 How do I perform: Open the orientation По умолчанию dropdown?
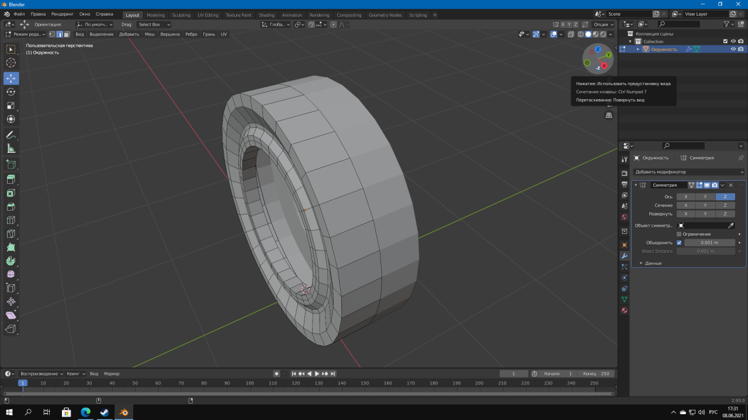coord(95,24)
